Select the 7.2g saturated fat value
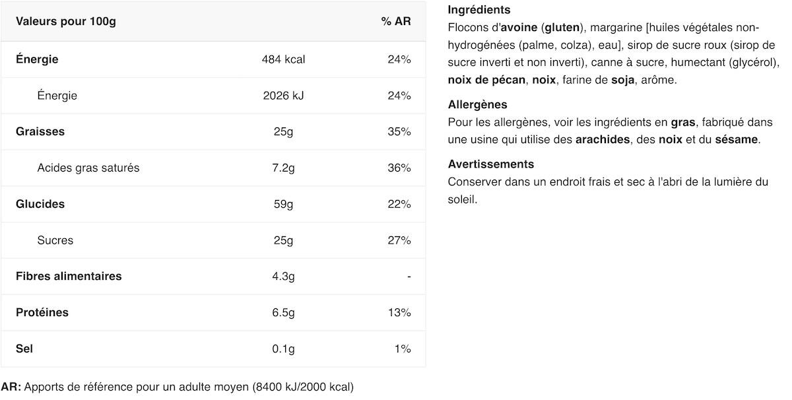 (283, 168)
